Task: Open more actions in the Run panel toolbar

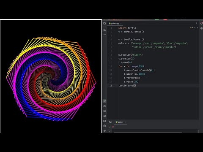Action: (117, 127)
